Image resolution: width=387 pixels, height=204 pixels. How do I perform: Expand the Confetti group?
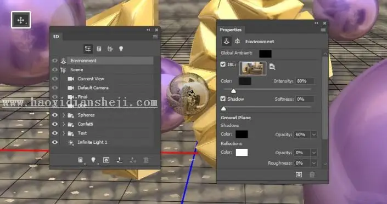pos(64,124)
